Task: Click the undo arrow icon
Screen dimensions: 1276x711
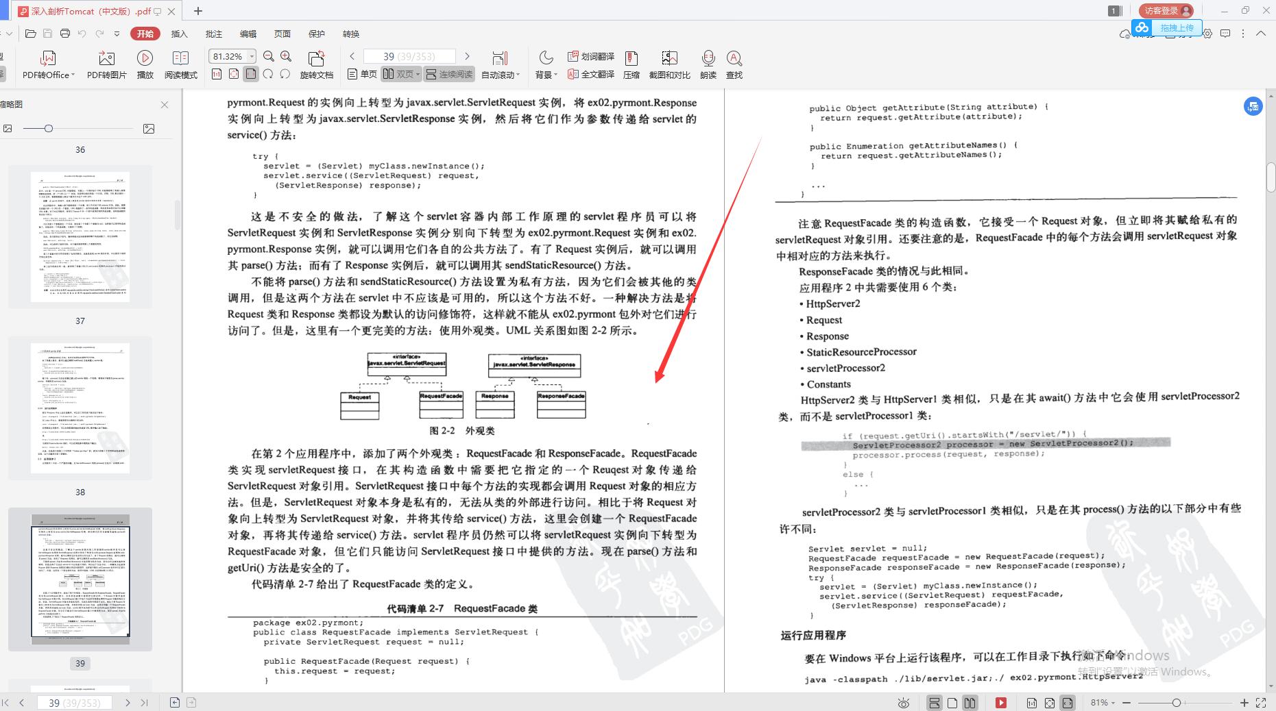Action: [x=82, y=34]
